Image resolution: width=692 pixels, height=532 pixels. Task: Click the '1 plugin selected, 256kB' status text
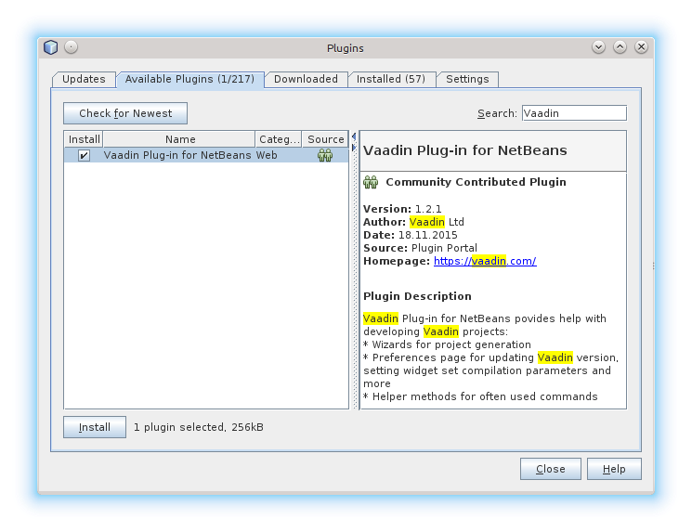[199, 427]
